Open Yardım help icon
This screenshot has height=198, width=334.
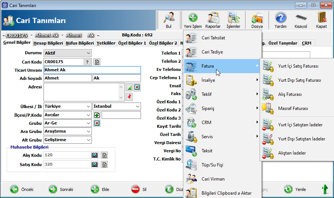[x=280, y=18]
